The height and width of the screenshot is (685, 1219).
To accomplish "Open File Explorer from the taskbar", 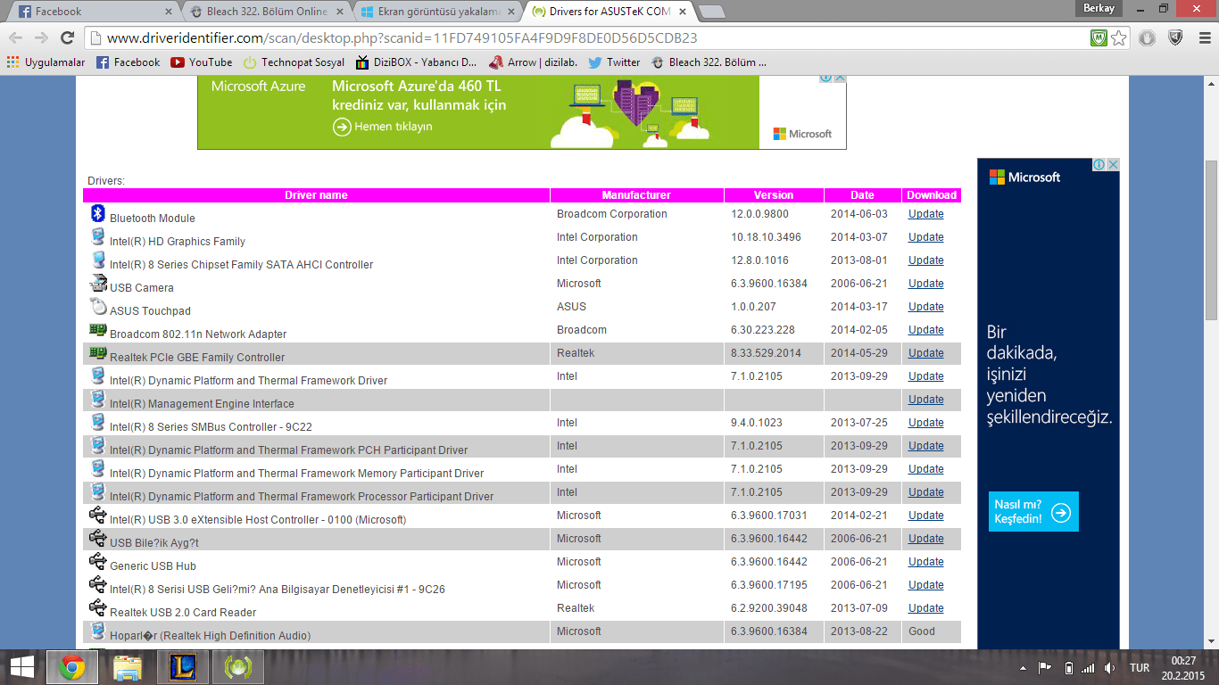I will pos(128,667).
